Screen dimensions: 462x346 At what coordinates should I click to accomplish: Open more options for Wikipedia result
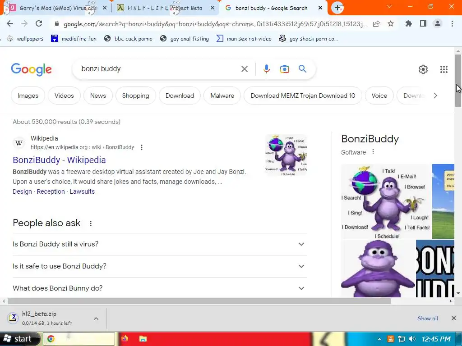click(x=141, y=147)
